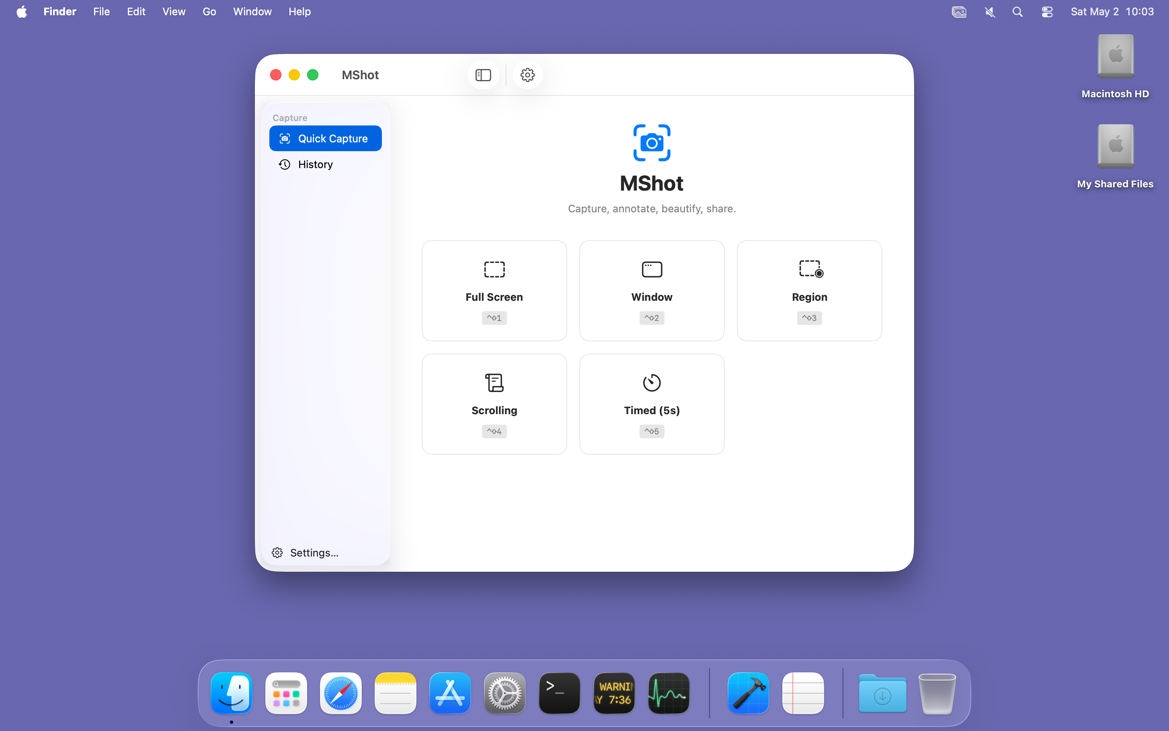Select Quick Capture in sidebar
Screen dimensions: 1169x731
325,138
